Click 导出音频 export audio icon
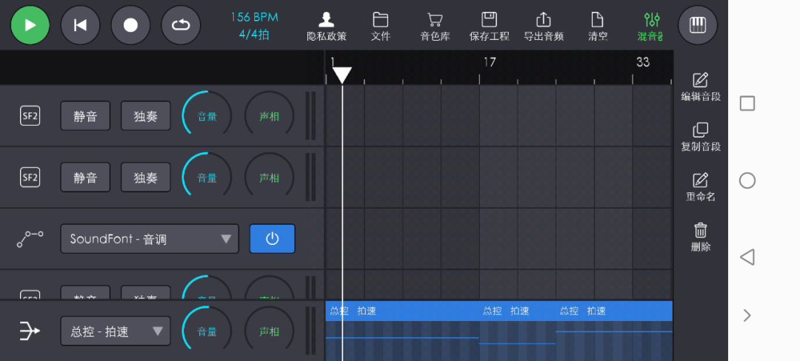 [x=543, y=26]
